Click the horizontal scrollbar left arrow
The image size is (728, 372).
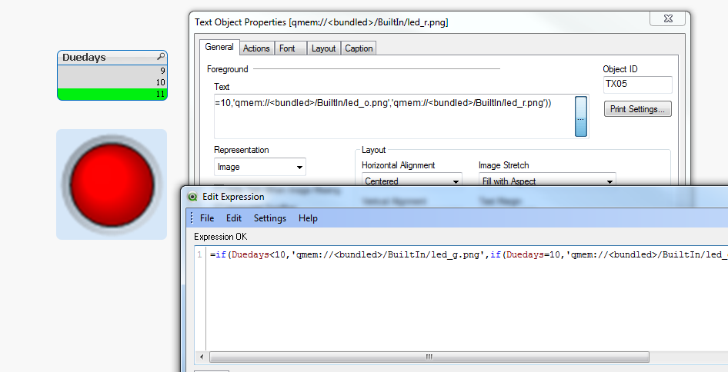tap(202, 357)
